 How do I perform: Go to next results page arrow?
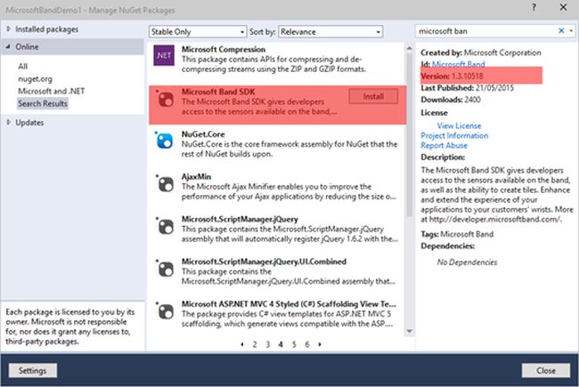[x=320, y=344]
